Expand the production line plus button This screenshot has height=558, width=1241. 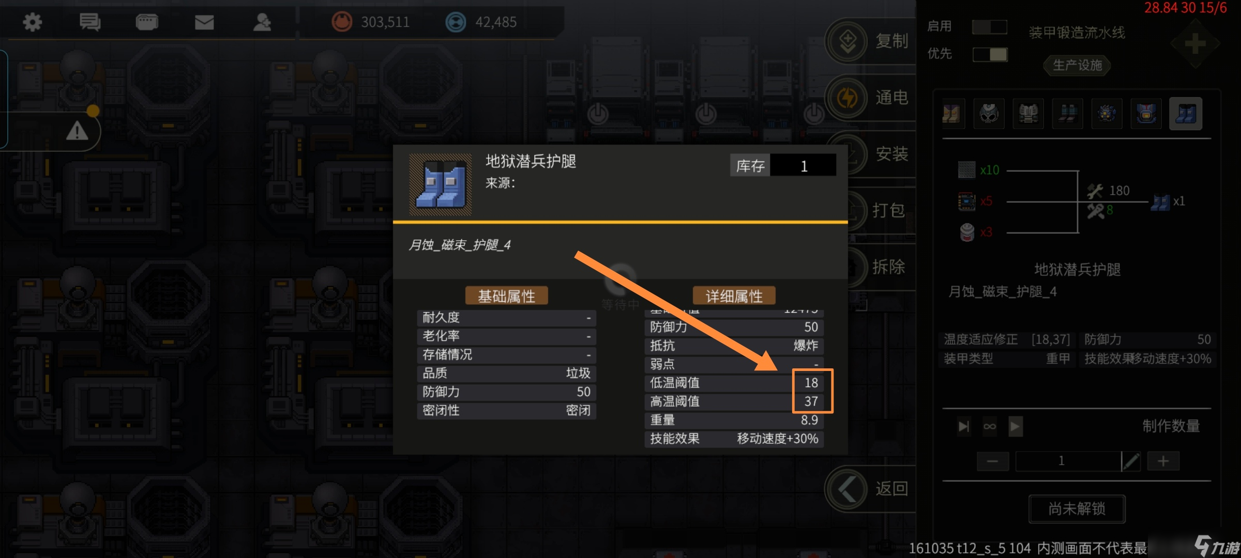click(1195, 44)
